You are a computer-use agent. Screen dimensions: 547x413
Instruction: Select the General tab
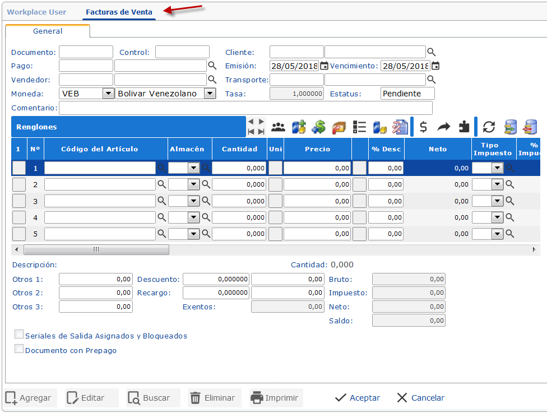48,31
